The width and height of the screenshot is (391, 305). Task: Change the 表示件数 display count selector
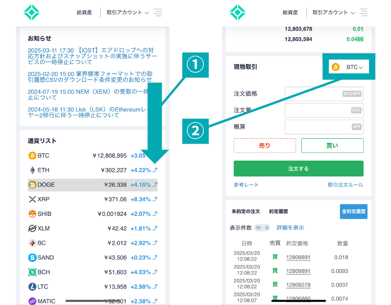pyautogui.click(x=262, y=228)
